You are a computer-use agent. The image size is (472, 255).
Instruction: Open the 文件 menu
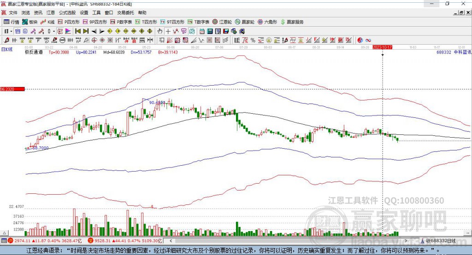[13, 12]
